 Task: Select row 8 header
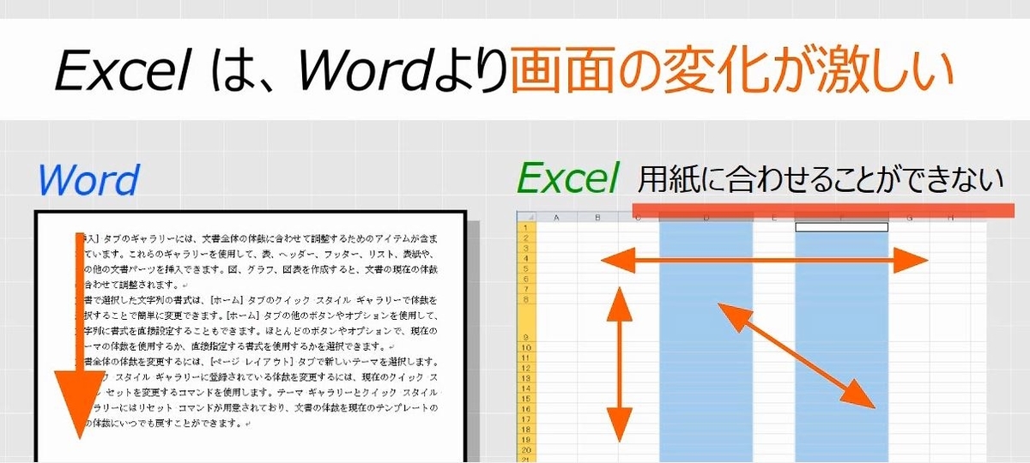click(525, 299)
